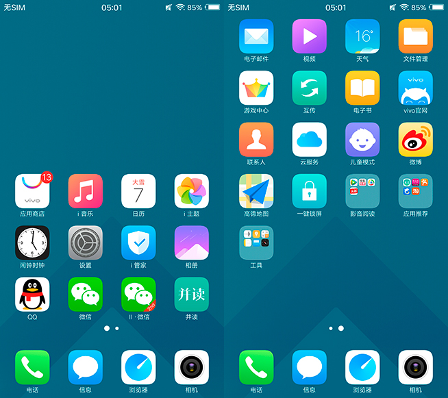
Task: Open the vivo 应用商店 app store
Action: (32, 191)
